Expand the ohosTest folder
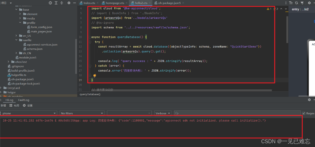 coord(9,62)
